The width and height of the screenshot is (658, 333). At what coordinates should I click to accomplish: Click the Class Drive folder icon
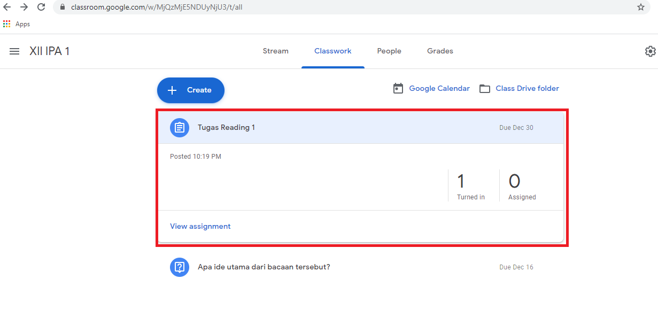pos(485,89)
